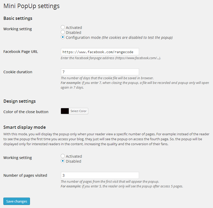This screenshot has height=208, width=213.
Task: Click into the Cookie duration field
Action: [x=100, y=72]
